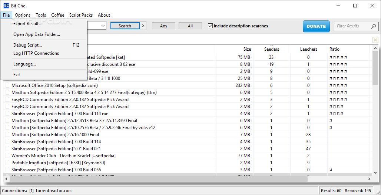Select SlimBrowser 5.01 Build 021 row
The width and height of the screenshot is (381, 195).
pyautogui.click(x=187, y=149)
